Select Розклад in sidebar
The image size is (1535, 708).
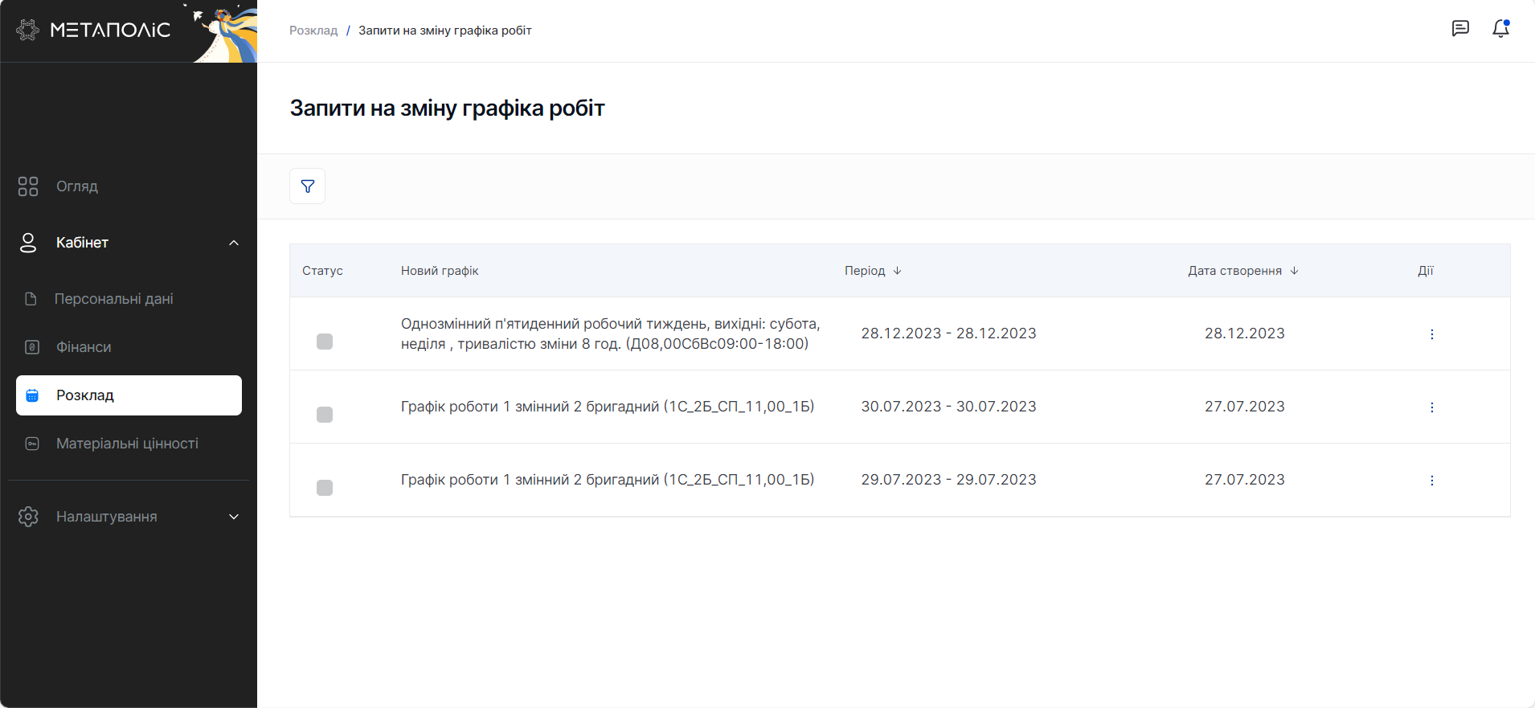(129, 395)
